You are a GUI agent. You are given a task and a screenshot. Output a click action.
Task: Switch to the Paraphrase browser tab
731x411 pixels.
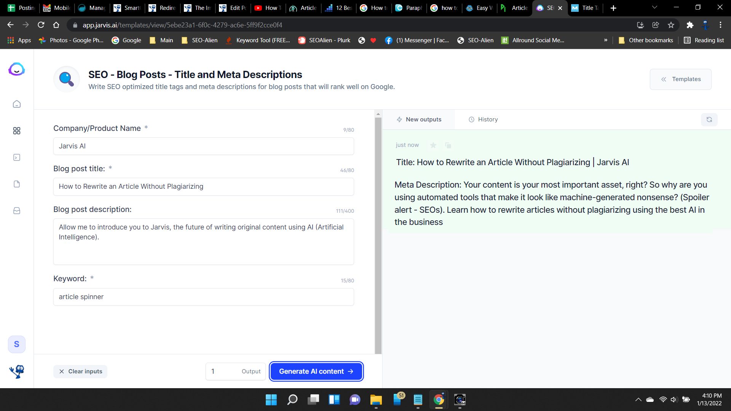point(409,8)
